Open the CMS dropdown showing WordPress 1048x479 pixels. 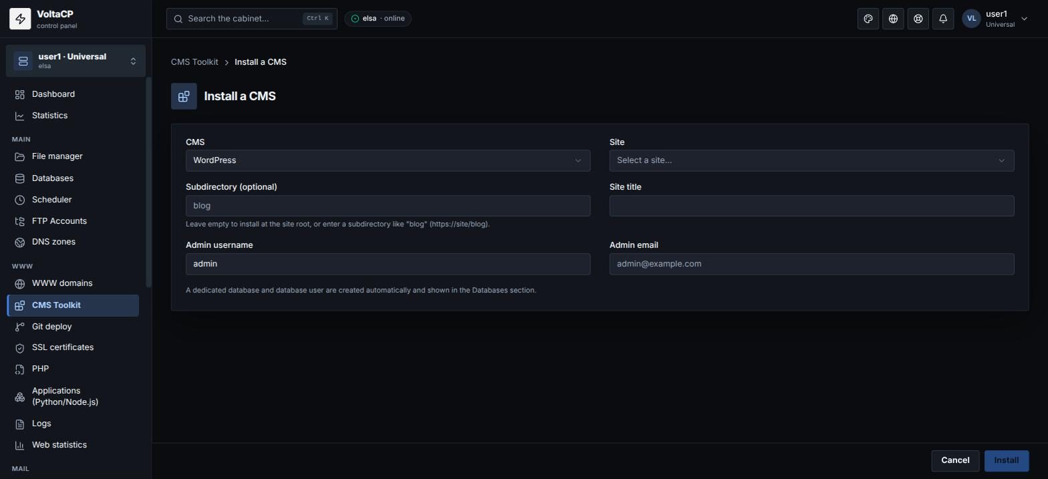pyautogui.click(x=388, y=160)
